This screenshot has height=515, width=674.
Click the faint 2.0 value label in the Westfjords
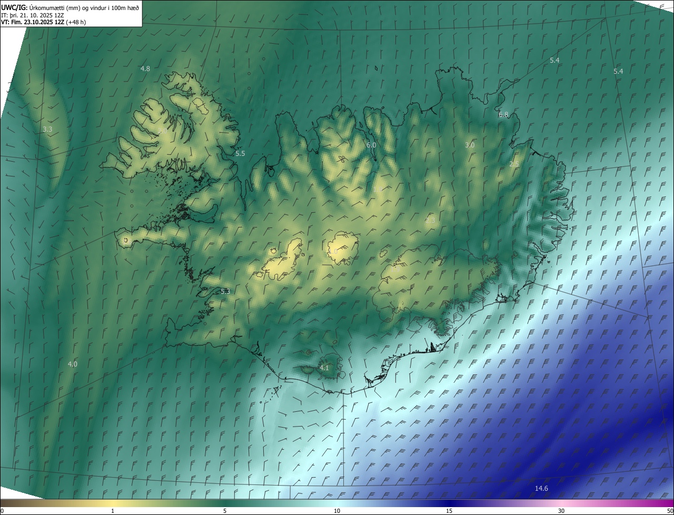click(163, 131)
